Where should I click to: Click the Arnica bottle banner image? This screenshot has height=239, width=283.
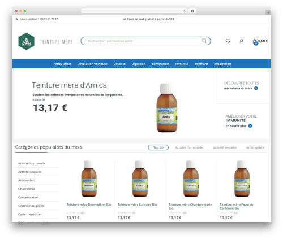[167, 108]
